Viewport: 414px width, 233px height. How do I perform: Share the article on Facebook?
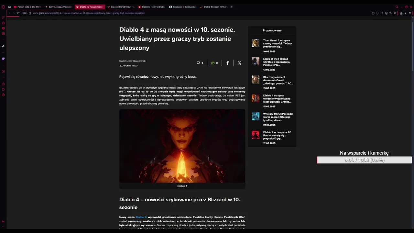[x=227, y=63]
